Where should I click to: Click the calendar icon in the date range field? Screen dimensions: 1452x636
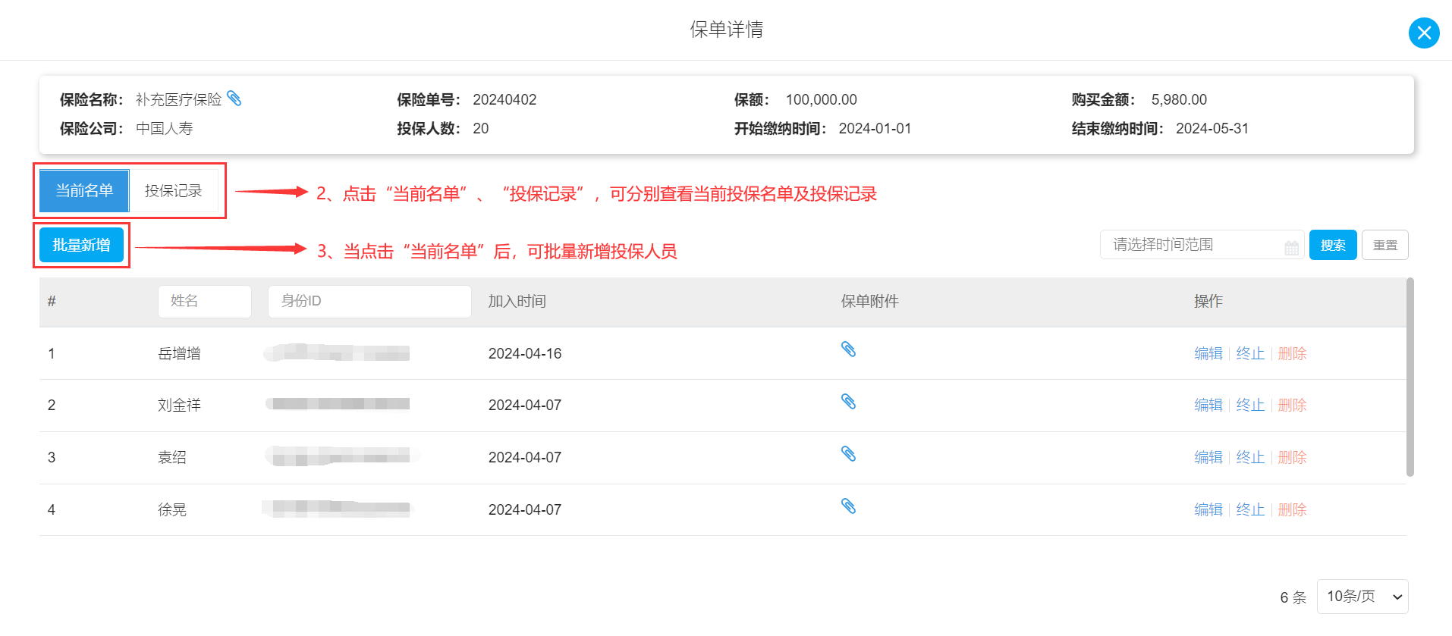[x=1291, y=248]
